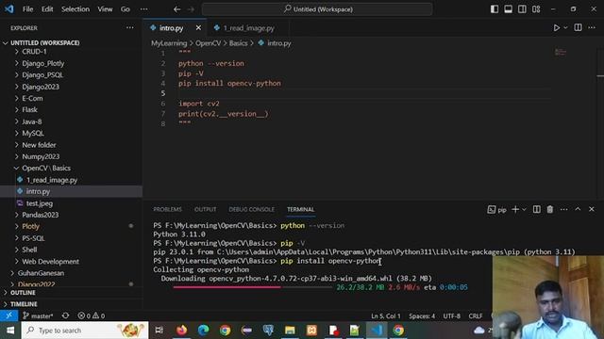The image size is (604, 339).
Task: Open the File menu
Action: pyautogui.click(x=27, y=9)
